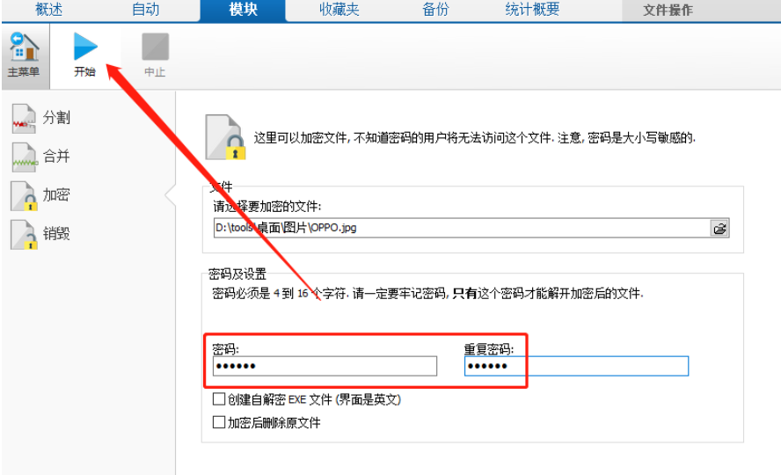The height and width of the screenshot is (475, 781).
Task: Browse for file with the folder icon
Action: point(719,229)
